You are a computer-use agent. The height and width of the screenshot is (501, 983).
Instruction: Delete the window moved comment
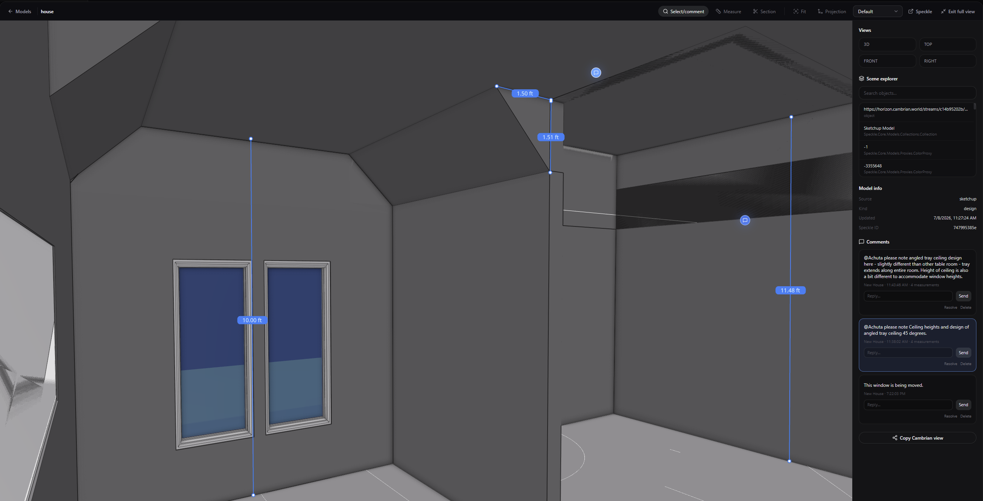[966, 416]
